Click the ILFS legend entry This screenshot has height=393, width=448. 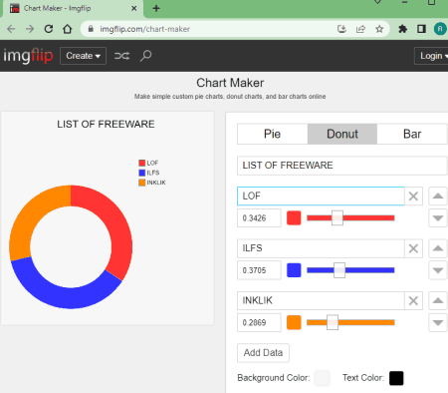click(149, 173)
